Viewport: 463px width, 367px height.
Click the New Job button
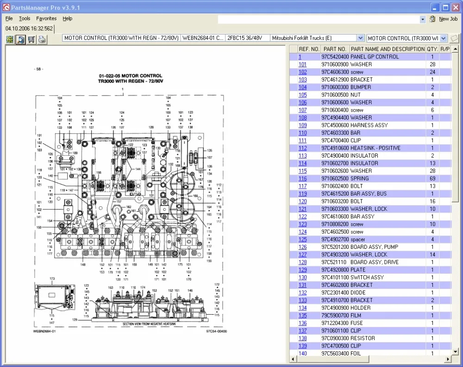[x=444, y=19]
